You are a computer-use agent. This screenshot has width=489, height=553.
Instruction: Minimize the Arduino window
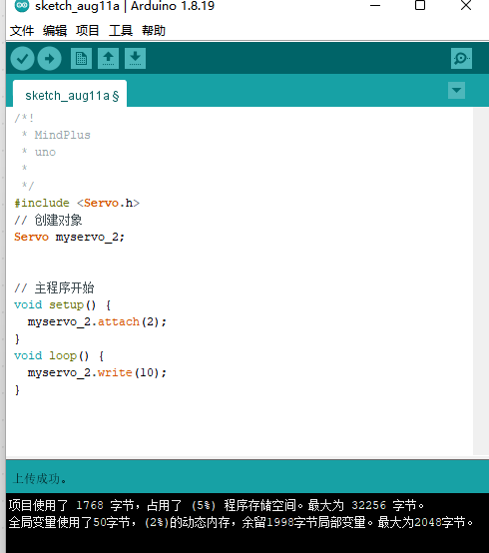pos(375,5)
